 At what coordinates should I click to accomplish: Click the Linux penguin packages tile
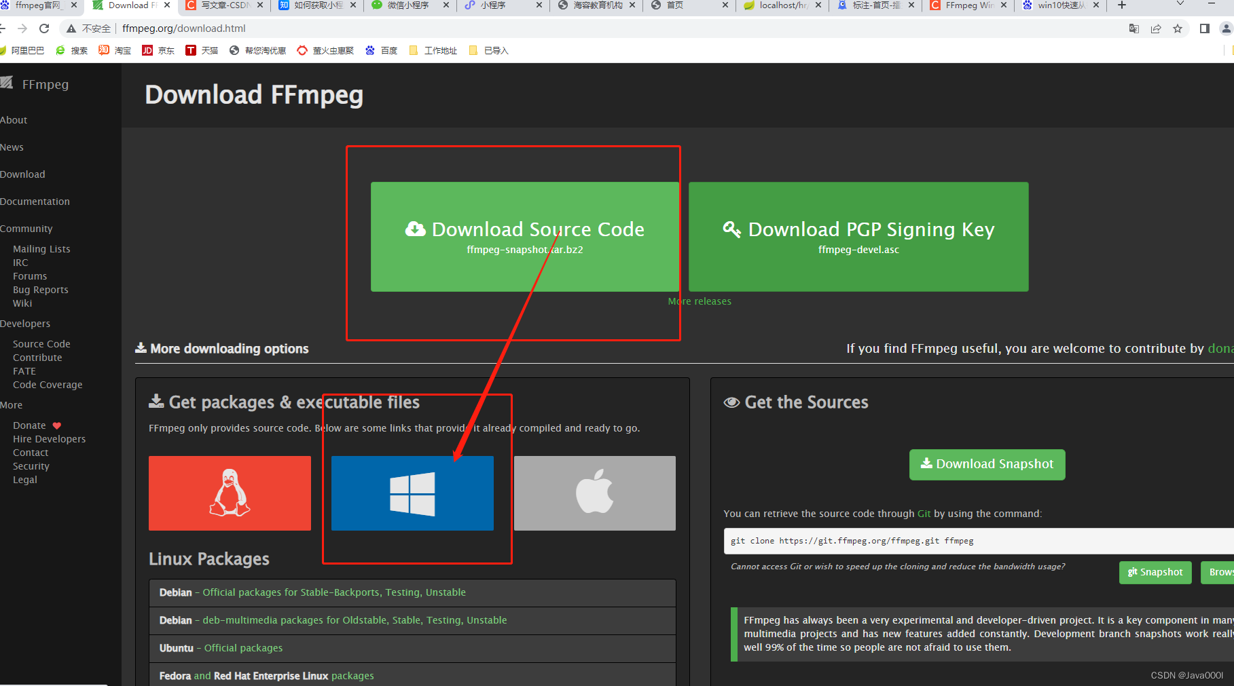point(230,493)
